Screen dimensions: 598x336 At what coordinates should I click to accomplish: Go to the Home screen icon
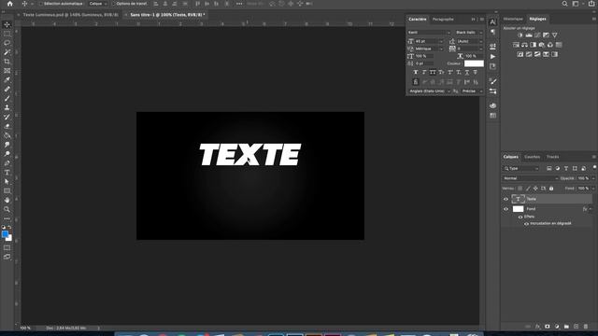click(x=10, y=4)
